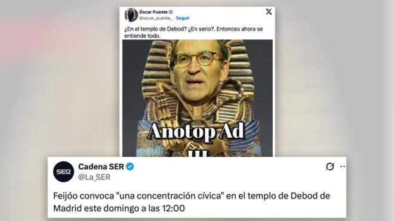394x221 pixels.
Task: Click the Cadena SER account name
Action: pos(101,166)
